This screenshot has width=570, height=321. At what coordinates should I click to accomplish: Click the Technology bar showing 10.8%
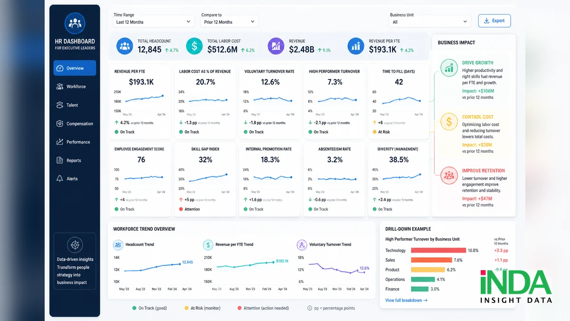(438, 250)
